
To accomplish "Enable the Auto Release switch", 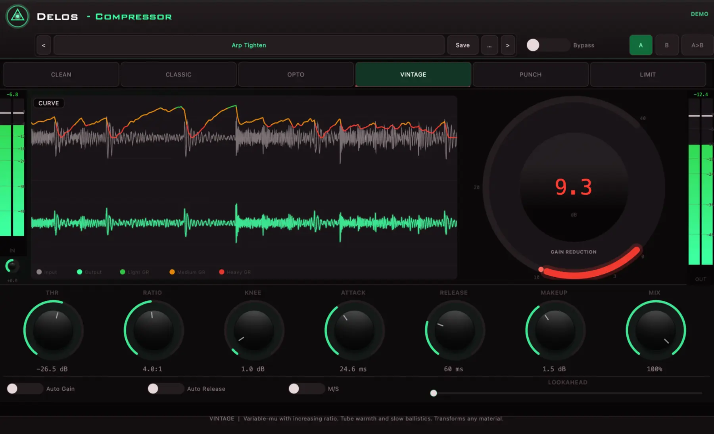I will (x=165, y=389).
